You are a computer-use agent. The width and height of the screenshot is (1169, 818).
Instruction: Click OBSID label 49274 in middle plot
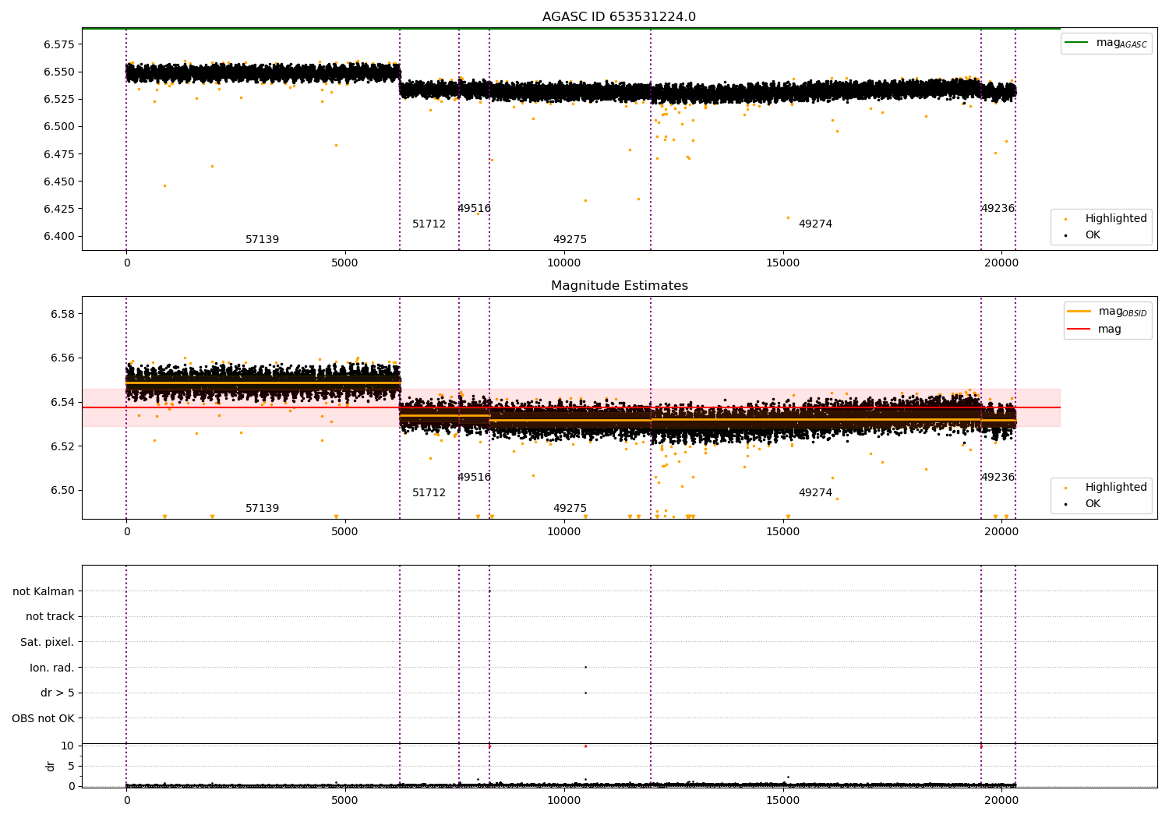(815, 493)
